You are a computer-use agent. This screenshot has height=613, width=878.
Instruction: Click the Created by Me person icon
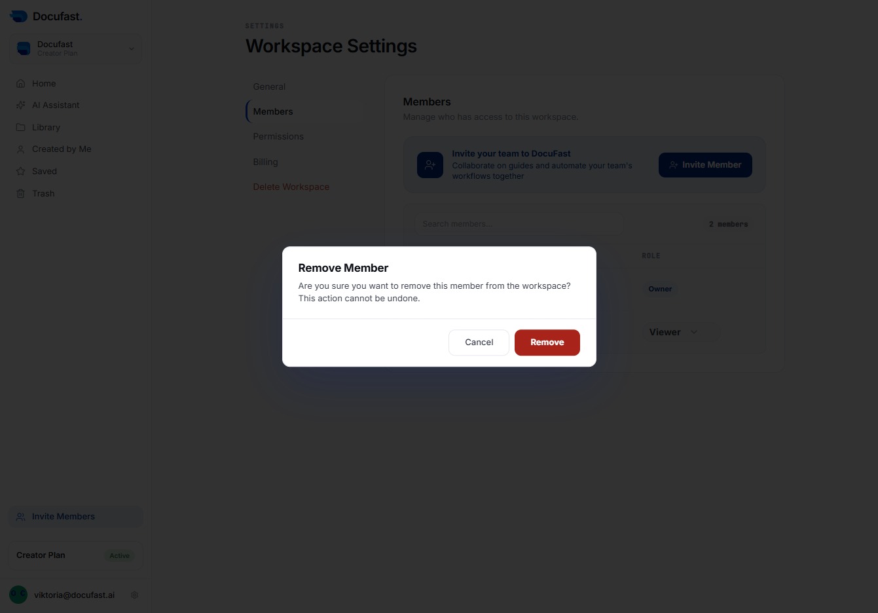pos(20,149)
